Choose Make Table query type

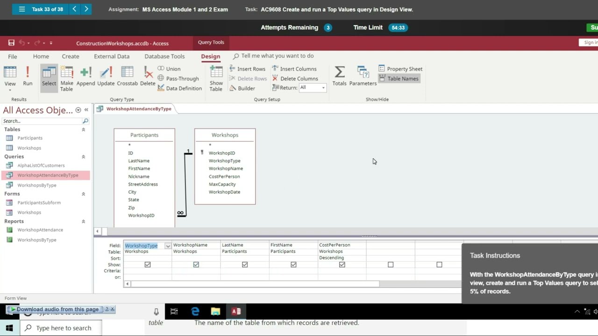coord(67,78)
